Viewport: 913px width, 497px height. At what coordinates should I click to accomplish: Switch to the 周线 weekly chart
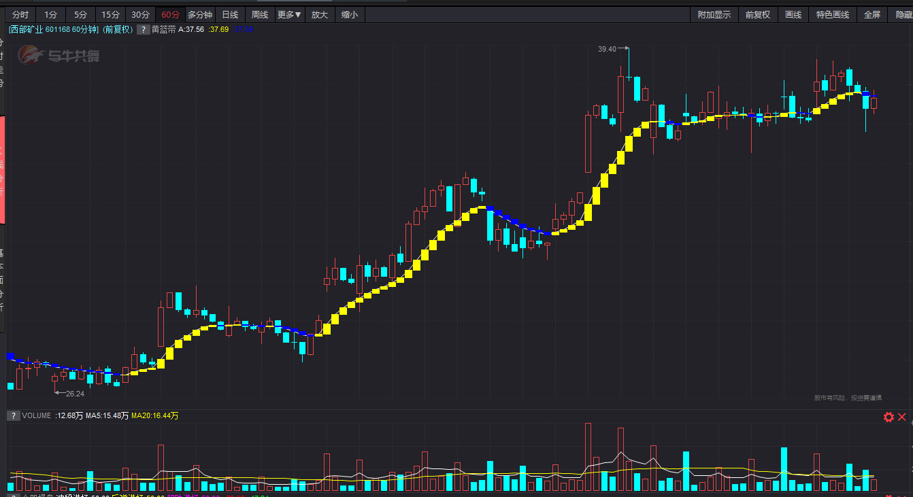click(260, 14)
